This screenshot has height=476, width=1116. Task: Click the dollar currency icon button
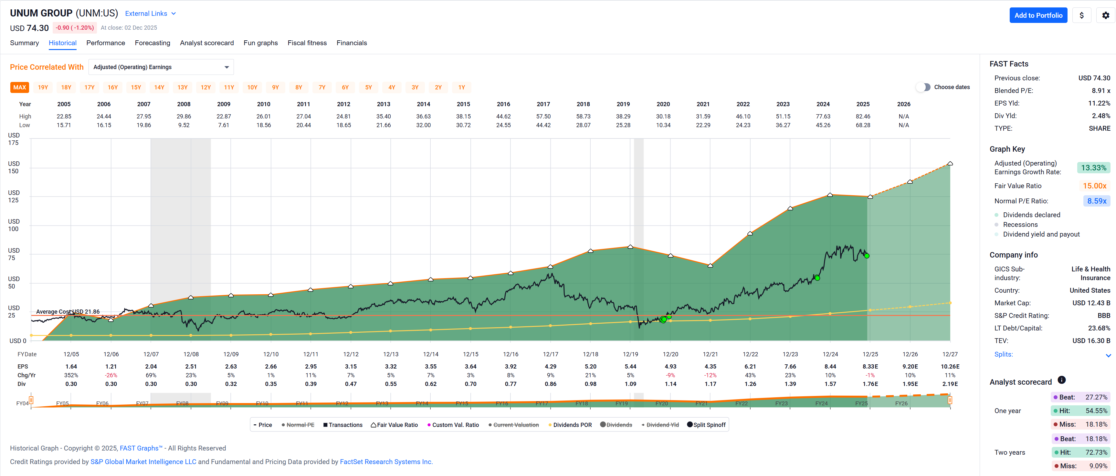click(x=1081, y=15)
